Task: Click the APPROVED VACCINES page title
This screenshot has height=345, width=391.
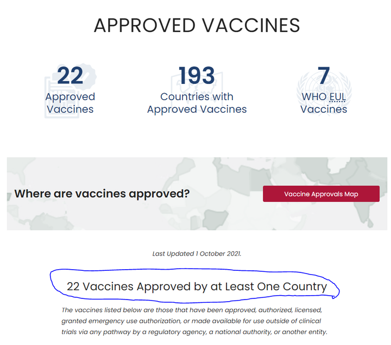Action: pos(197,25)
